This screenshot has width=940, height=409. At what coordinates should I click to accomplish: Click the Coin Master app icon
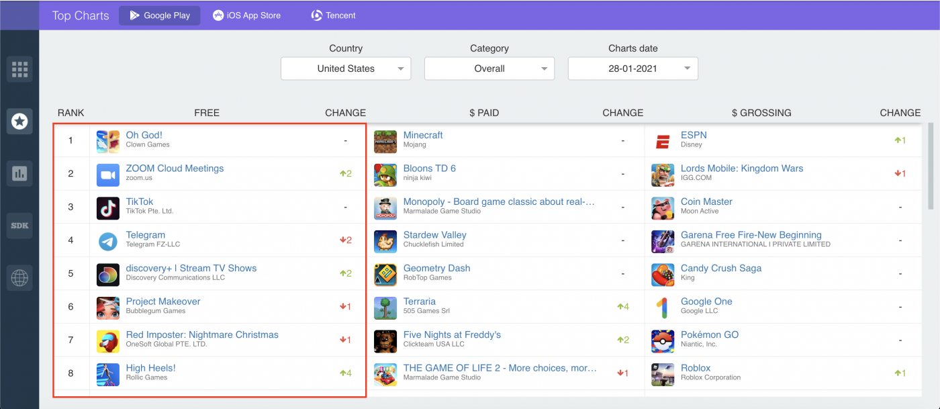click(x=663, y=208)
